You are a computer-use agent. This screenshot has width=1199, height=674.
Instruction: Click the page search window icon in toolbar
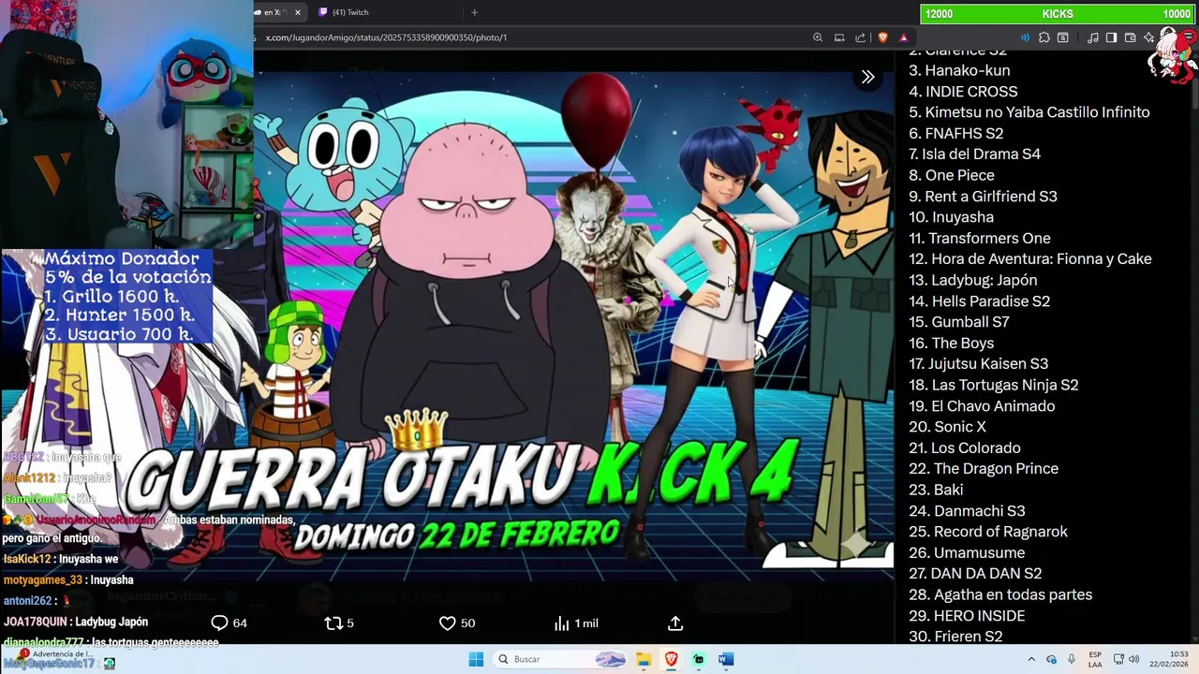(x=1063, y=37)
